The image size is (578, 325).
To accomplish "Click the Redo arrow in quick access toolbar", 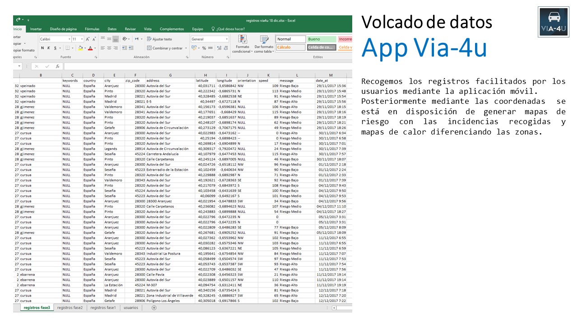I will pyautogui.click(x=18, y=19).
